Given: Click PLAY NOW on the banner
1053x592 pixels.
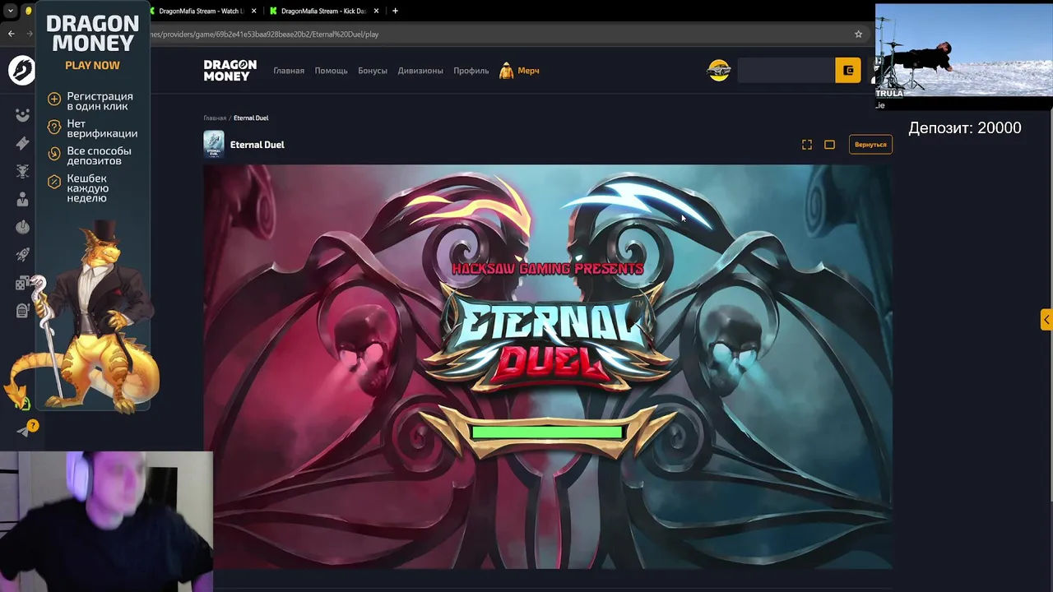Looking at the screenshot, I should [x=92, y=66].
